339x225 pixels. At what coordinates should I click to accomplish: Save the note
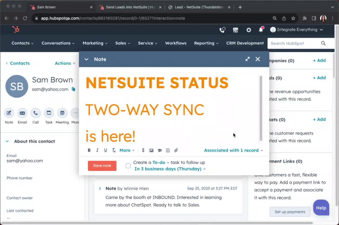click(102, 166)
